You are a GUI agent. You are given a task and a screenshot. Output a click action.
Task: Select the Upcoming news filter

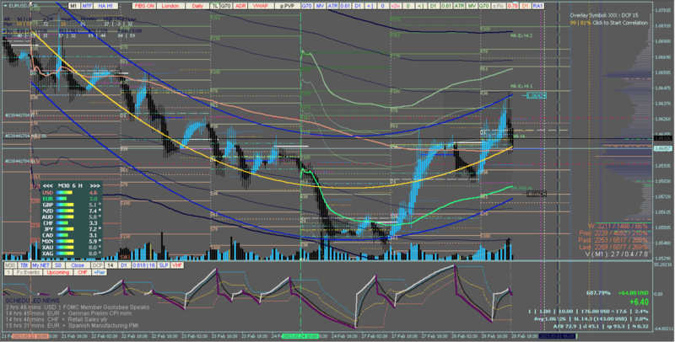[x=57, y=272]
